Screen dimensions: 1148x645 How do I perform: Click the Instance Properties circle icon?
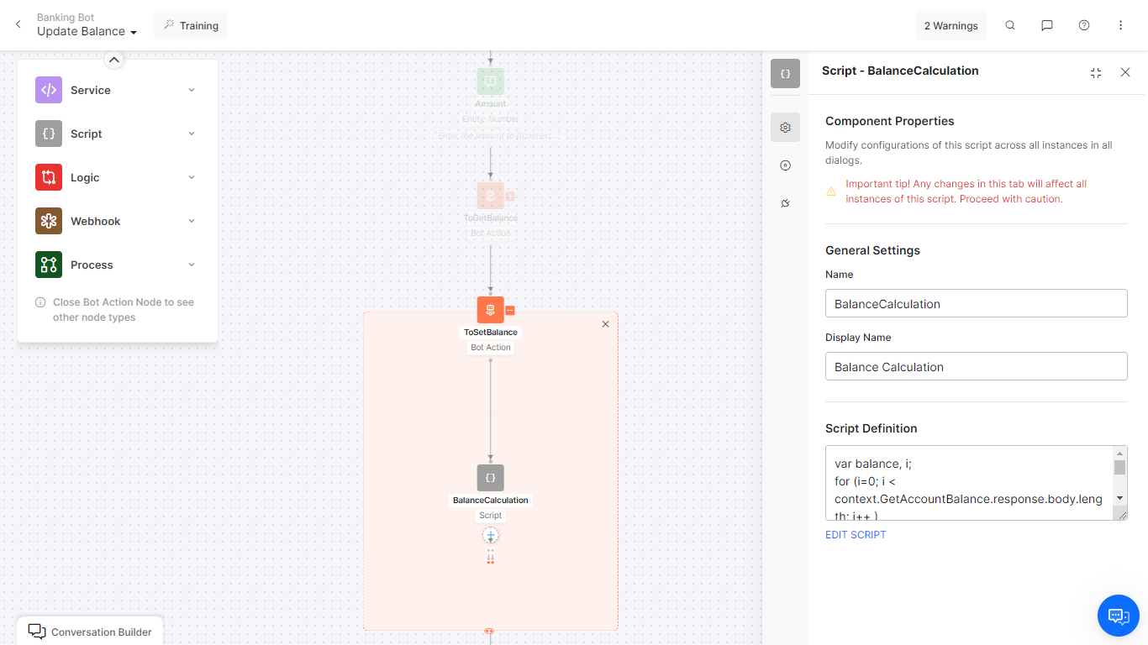784,165
